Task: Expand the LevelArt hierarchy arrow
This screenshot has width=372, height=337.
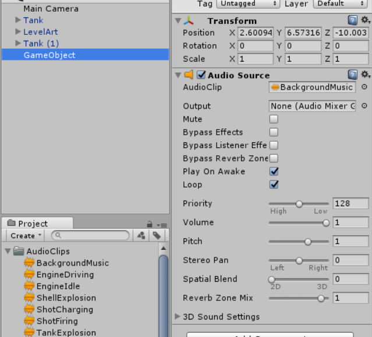Action: [18, 31]
